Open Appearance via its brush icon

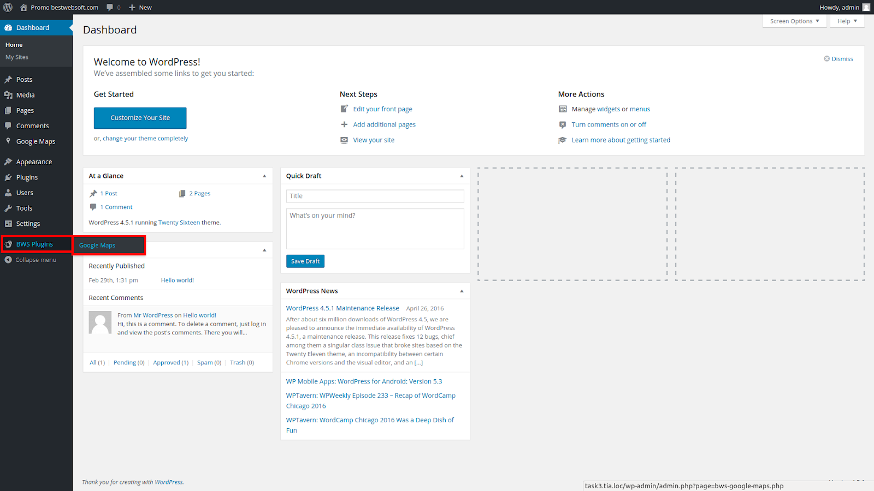[x=8, y=162]
